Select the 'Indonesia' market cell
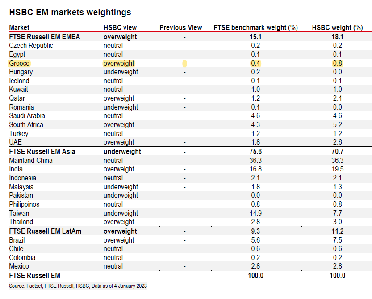The height and width of the screenshot is (299, 372). 22,178
